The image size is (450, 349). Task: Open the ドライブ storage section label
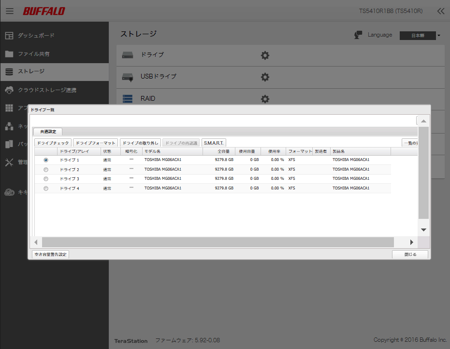click(152, 54)
